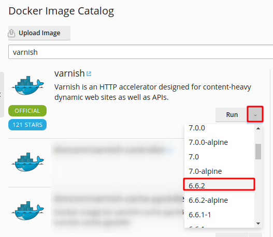Select version 6.6.2 from the list
Screen dimensions: 273x237
pos(219,186)
